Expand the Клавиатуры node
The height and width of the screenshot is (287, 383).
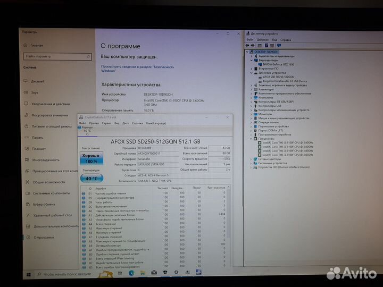pos(251,89)
